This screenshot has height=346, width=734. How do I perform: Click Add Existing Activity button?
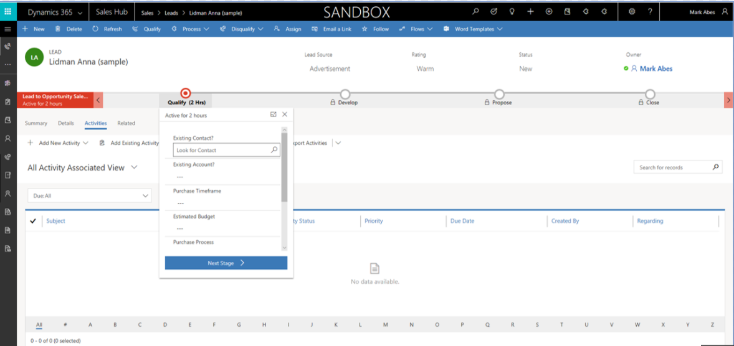129,143
